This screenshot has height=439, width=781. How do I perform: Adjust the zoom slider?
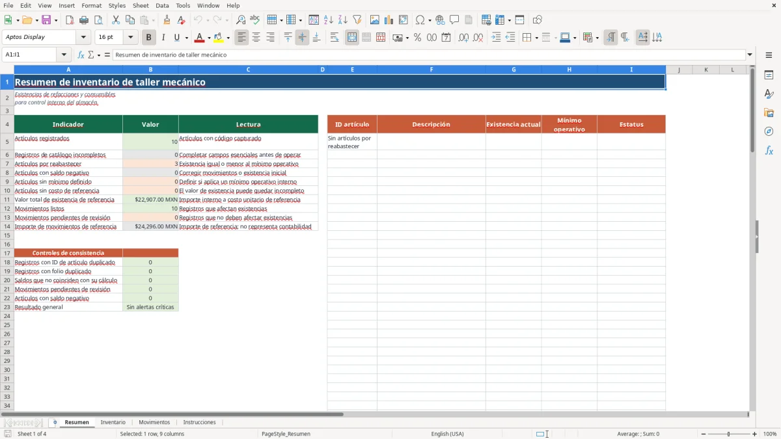tap(728, 434)
